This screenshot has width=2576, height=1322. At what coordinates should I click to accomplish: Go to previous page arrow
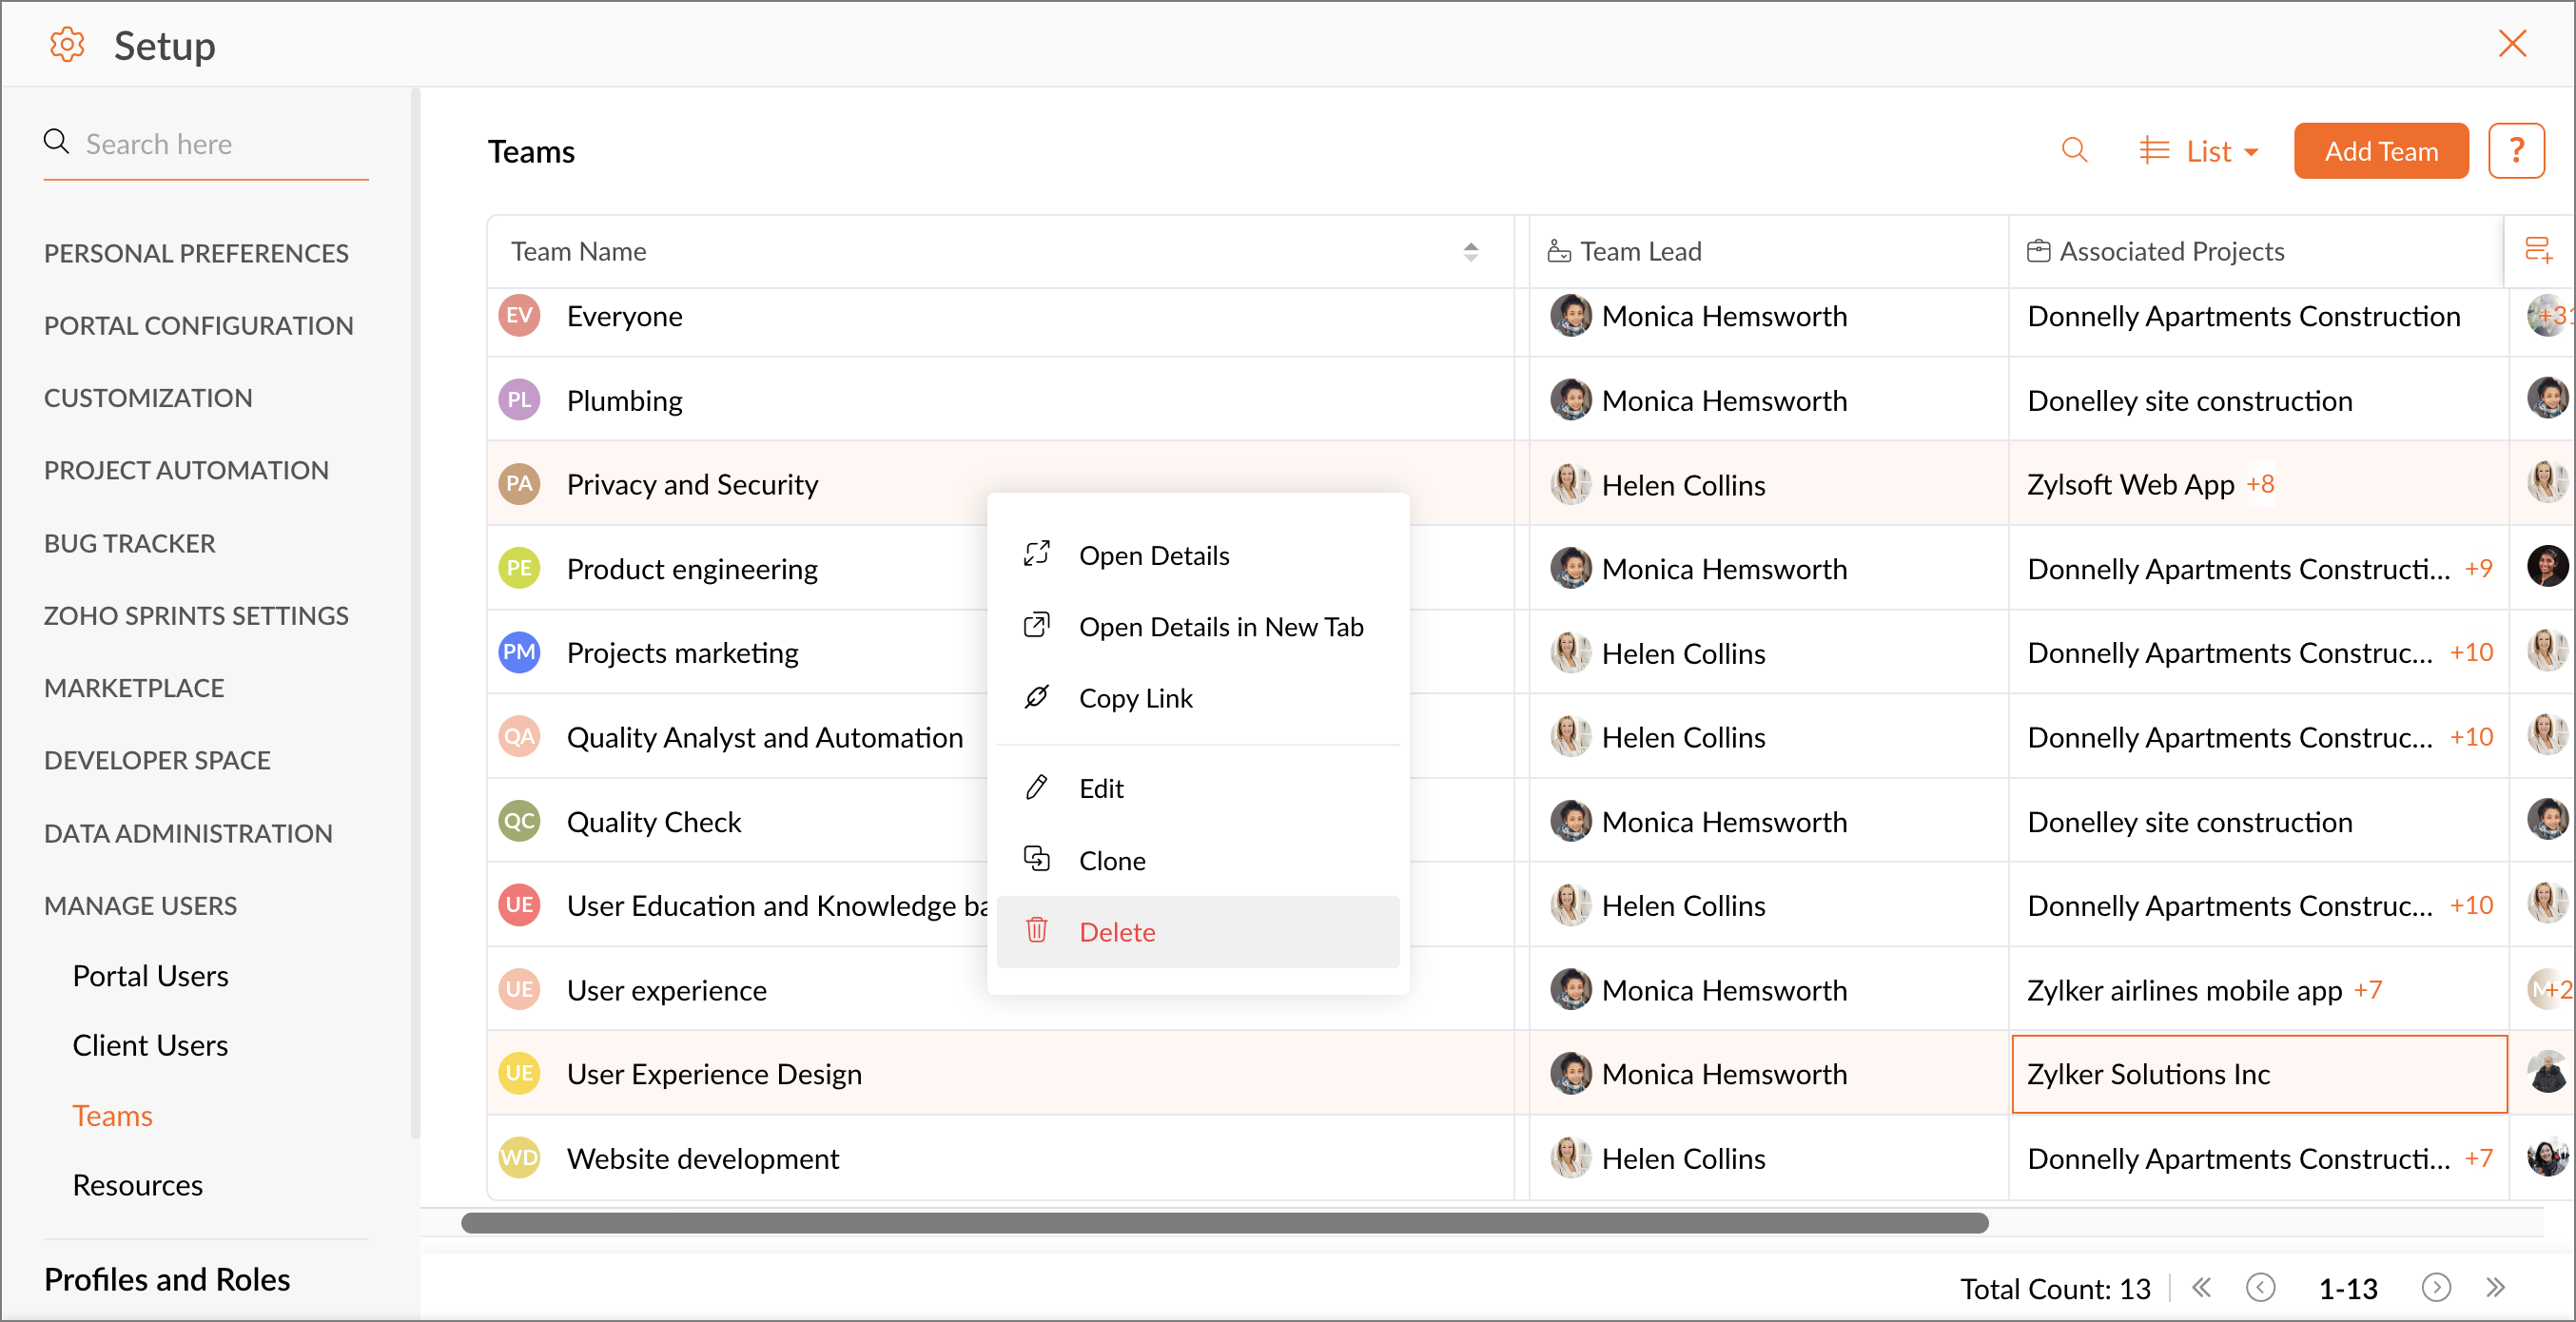tap(2260, 1287)
